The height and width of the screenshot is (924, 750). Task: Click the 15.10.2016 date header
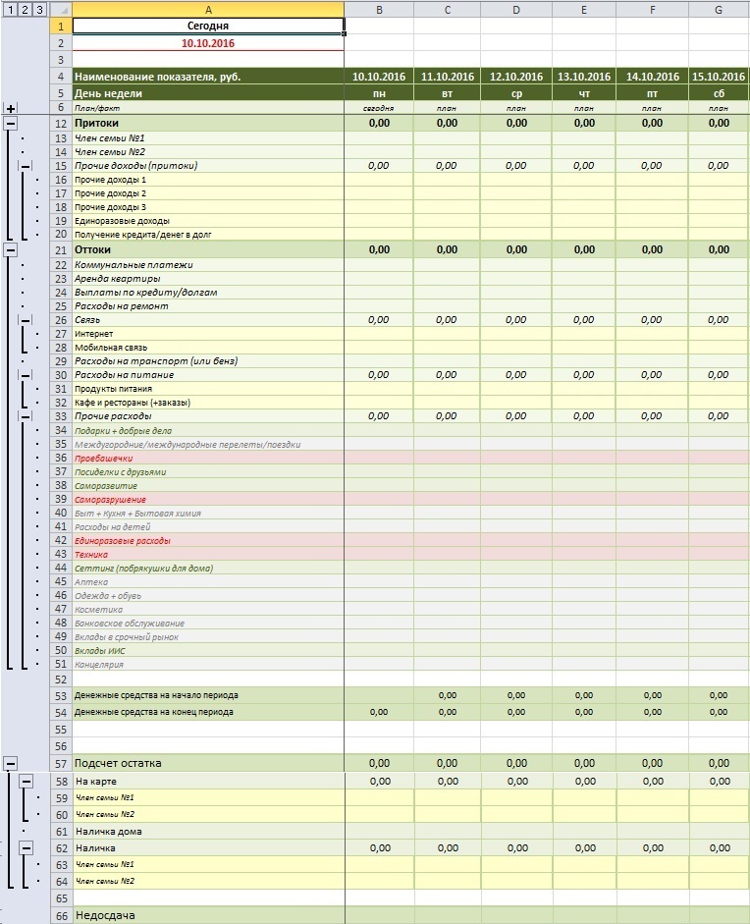(719, 77)
